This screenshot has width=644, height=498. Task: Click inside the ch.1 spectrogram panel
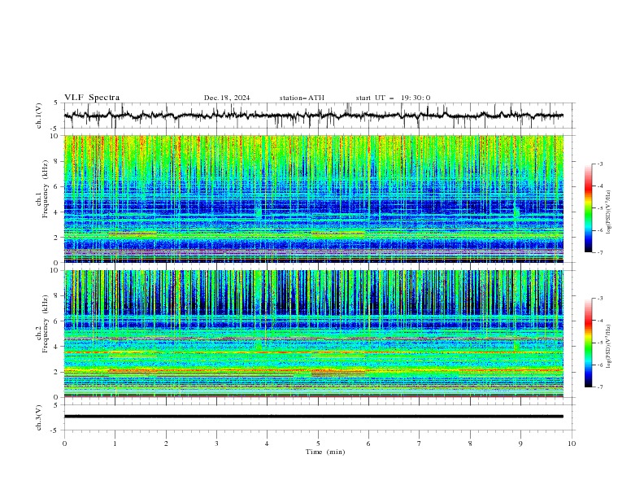[314, 199]
